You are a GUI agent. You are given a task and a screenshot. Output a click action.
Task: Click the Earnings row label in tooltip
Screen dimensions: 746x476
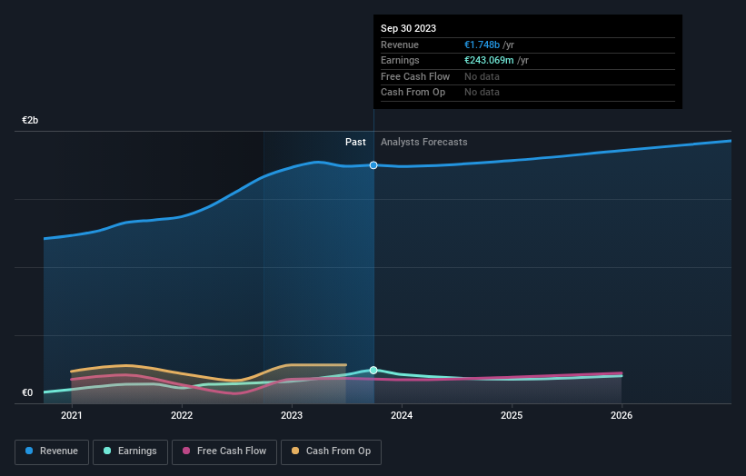[x=400, y=60]
